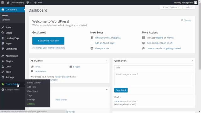Open the change your theme completely link
The height and width of the screenshot is (113, 201).
coord(50,48)
